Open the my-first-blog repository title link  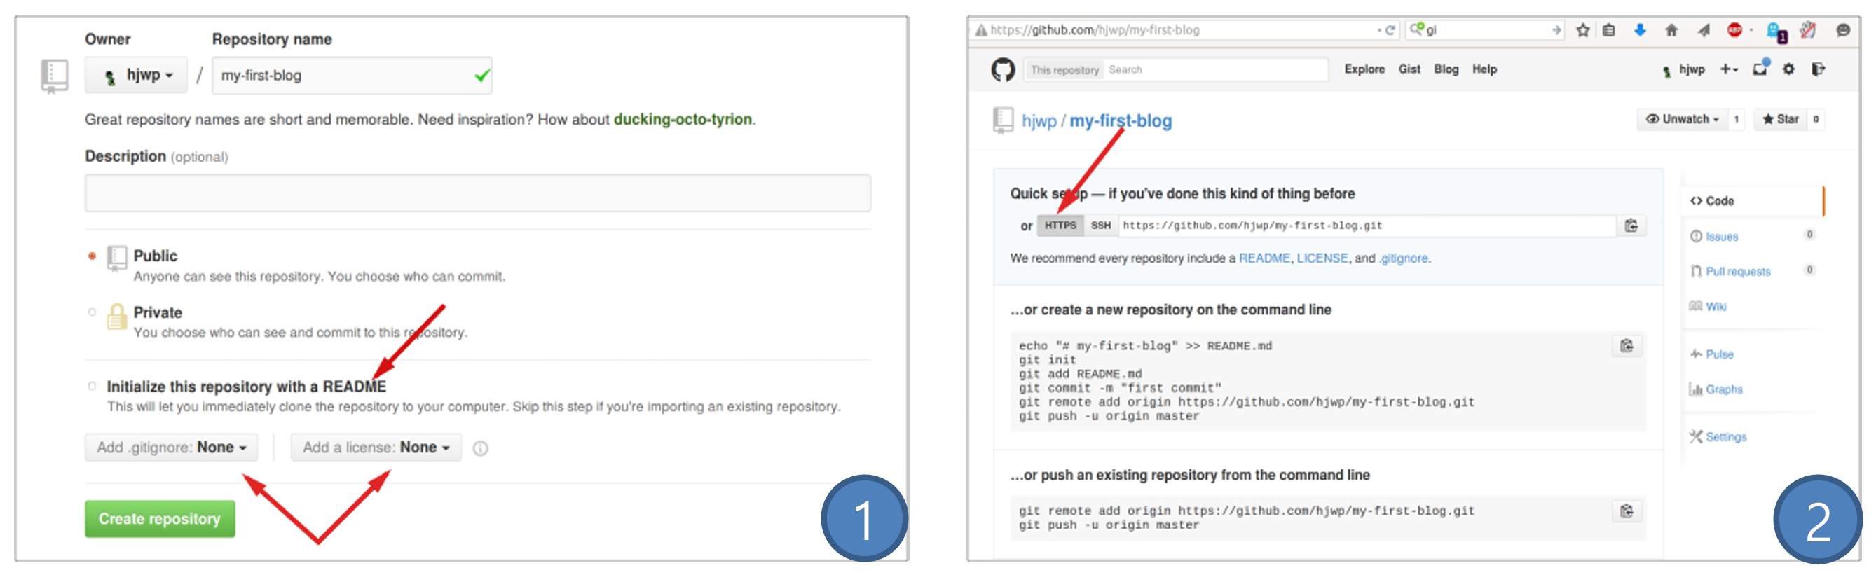pyautogui.click(x=1120, y=120)
